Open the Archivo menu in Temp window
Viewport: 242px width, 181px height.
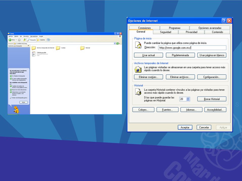click(x=11, y=36)
